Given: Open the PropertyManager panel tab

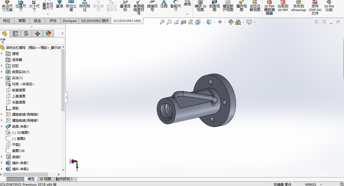Looking at the screenshot, I should (x=15, y=34).
